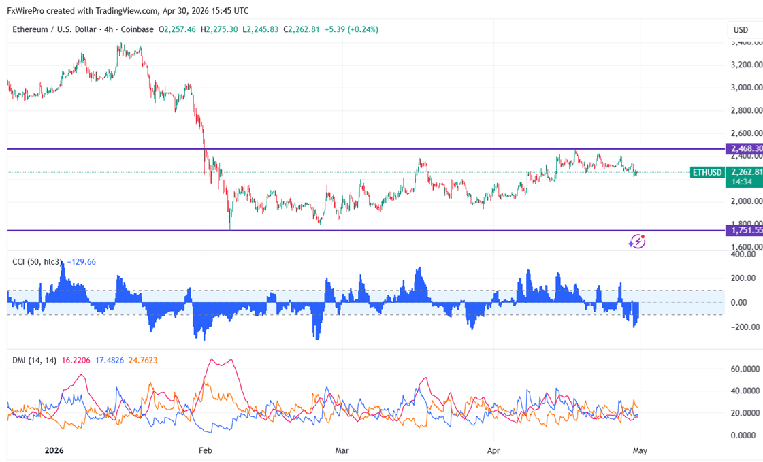Click the Apr label on time axis

[493, 451]
